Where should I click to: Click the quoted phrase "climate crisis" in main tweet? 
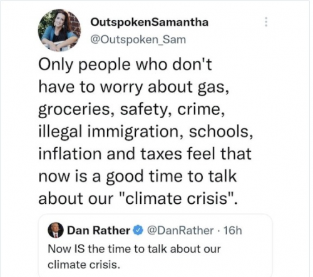(177, 198)
